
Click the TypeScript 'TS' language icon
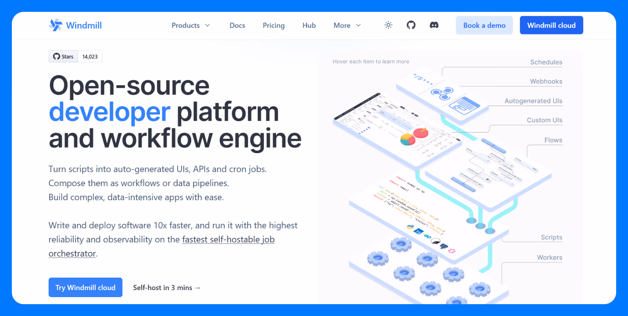coord(418,232)
